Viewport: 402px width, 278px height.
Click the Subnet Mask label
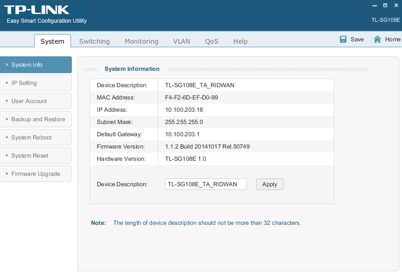pos(115,122)
